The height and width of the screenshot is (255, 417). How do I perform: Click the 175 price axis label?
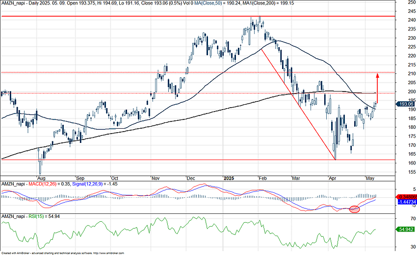coord(412,136)
